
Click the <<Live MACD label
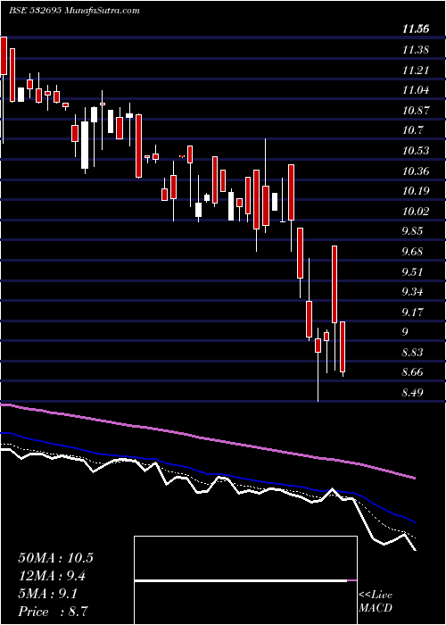(376, 602)
